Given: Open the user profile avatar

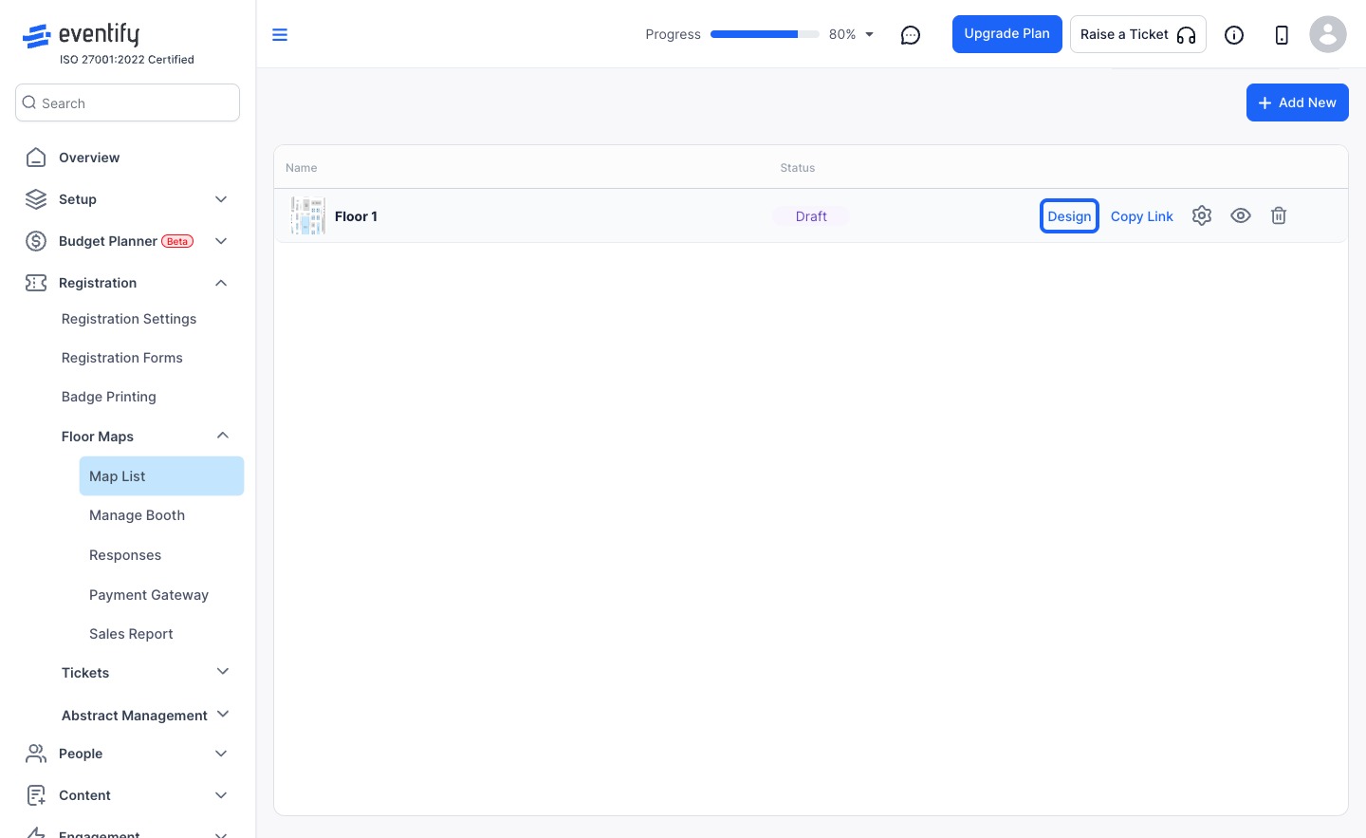Looking at the screenshot, I should (x=1328, y=34).
